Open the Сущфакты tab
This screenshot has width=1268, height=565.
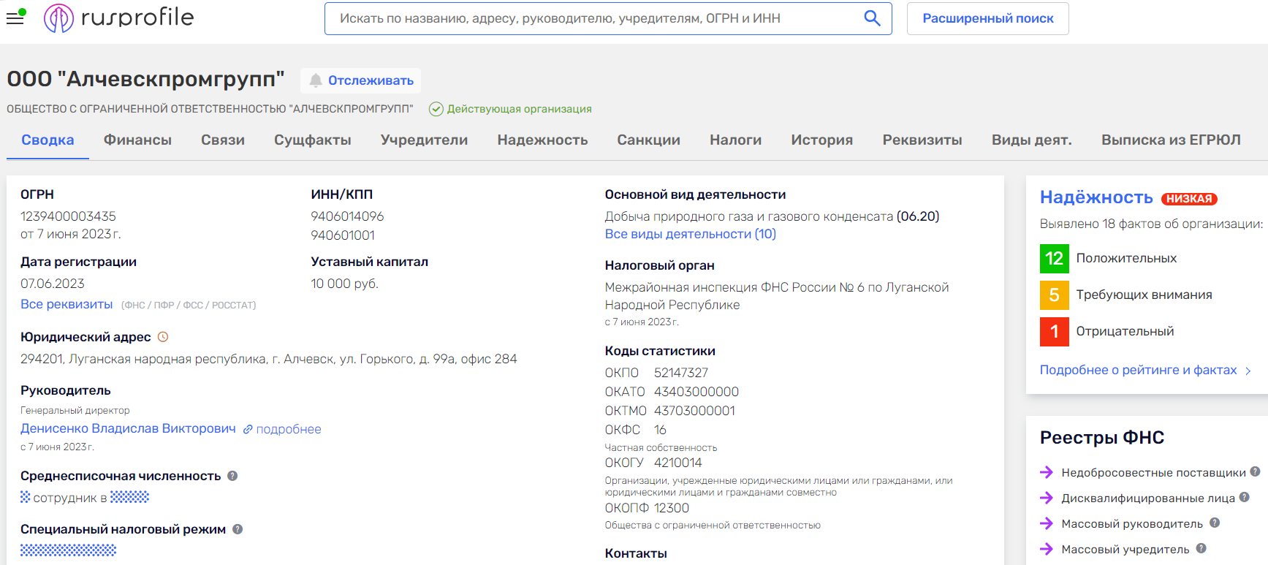pyautogui.click(x=313, y=140)
